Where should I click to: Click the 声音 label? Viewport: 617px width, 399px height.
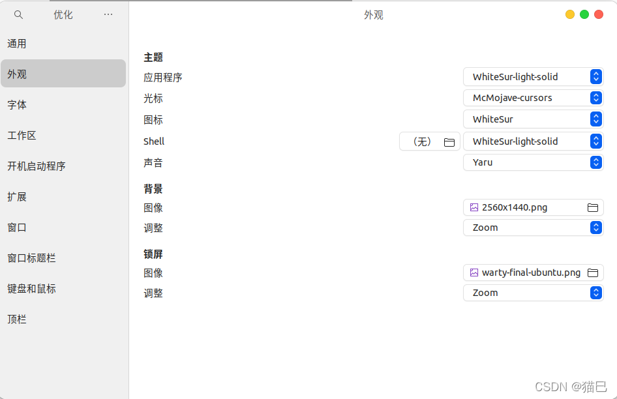point(153,163)
